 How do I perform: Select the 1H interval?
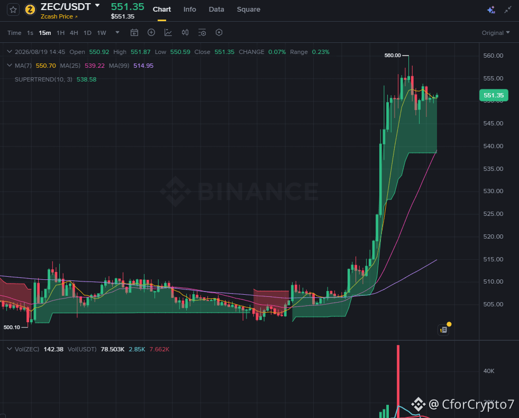[x=60, y=33]
